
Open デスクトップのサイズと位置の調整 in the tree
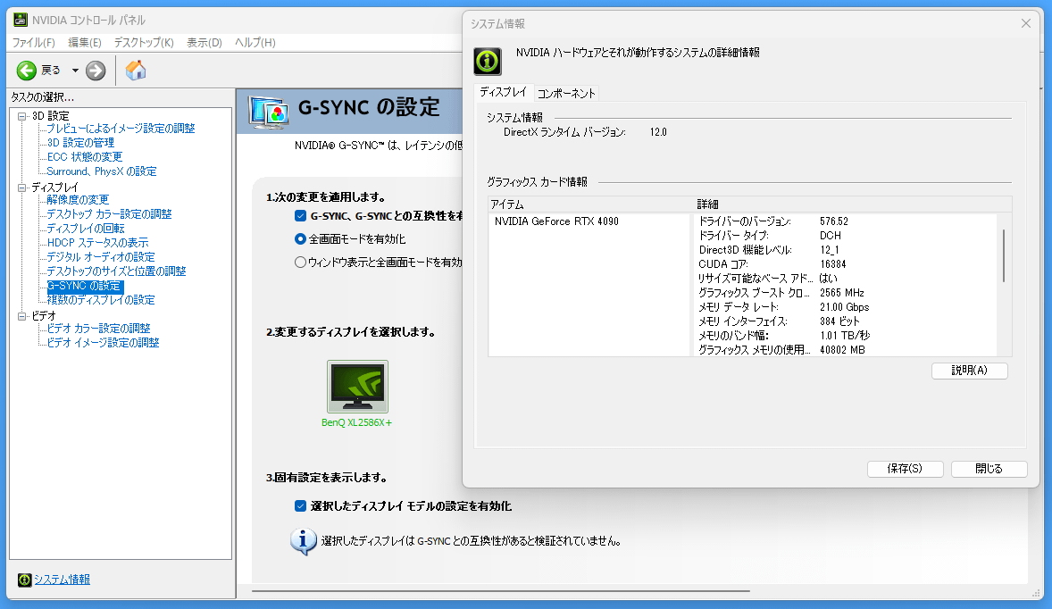click(x=116, y=271)
